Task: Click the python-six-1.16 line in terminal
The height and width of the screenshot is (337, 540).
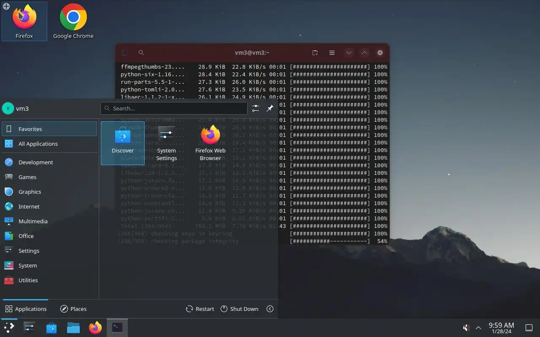Action: point(254,74)
